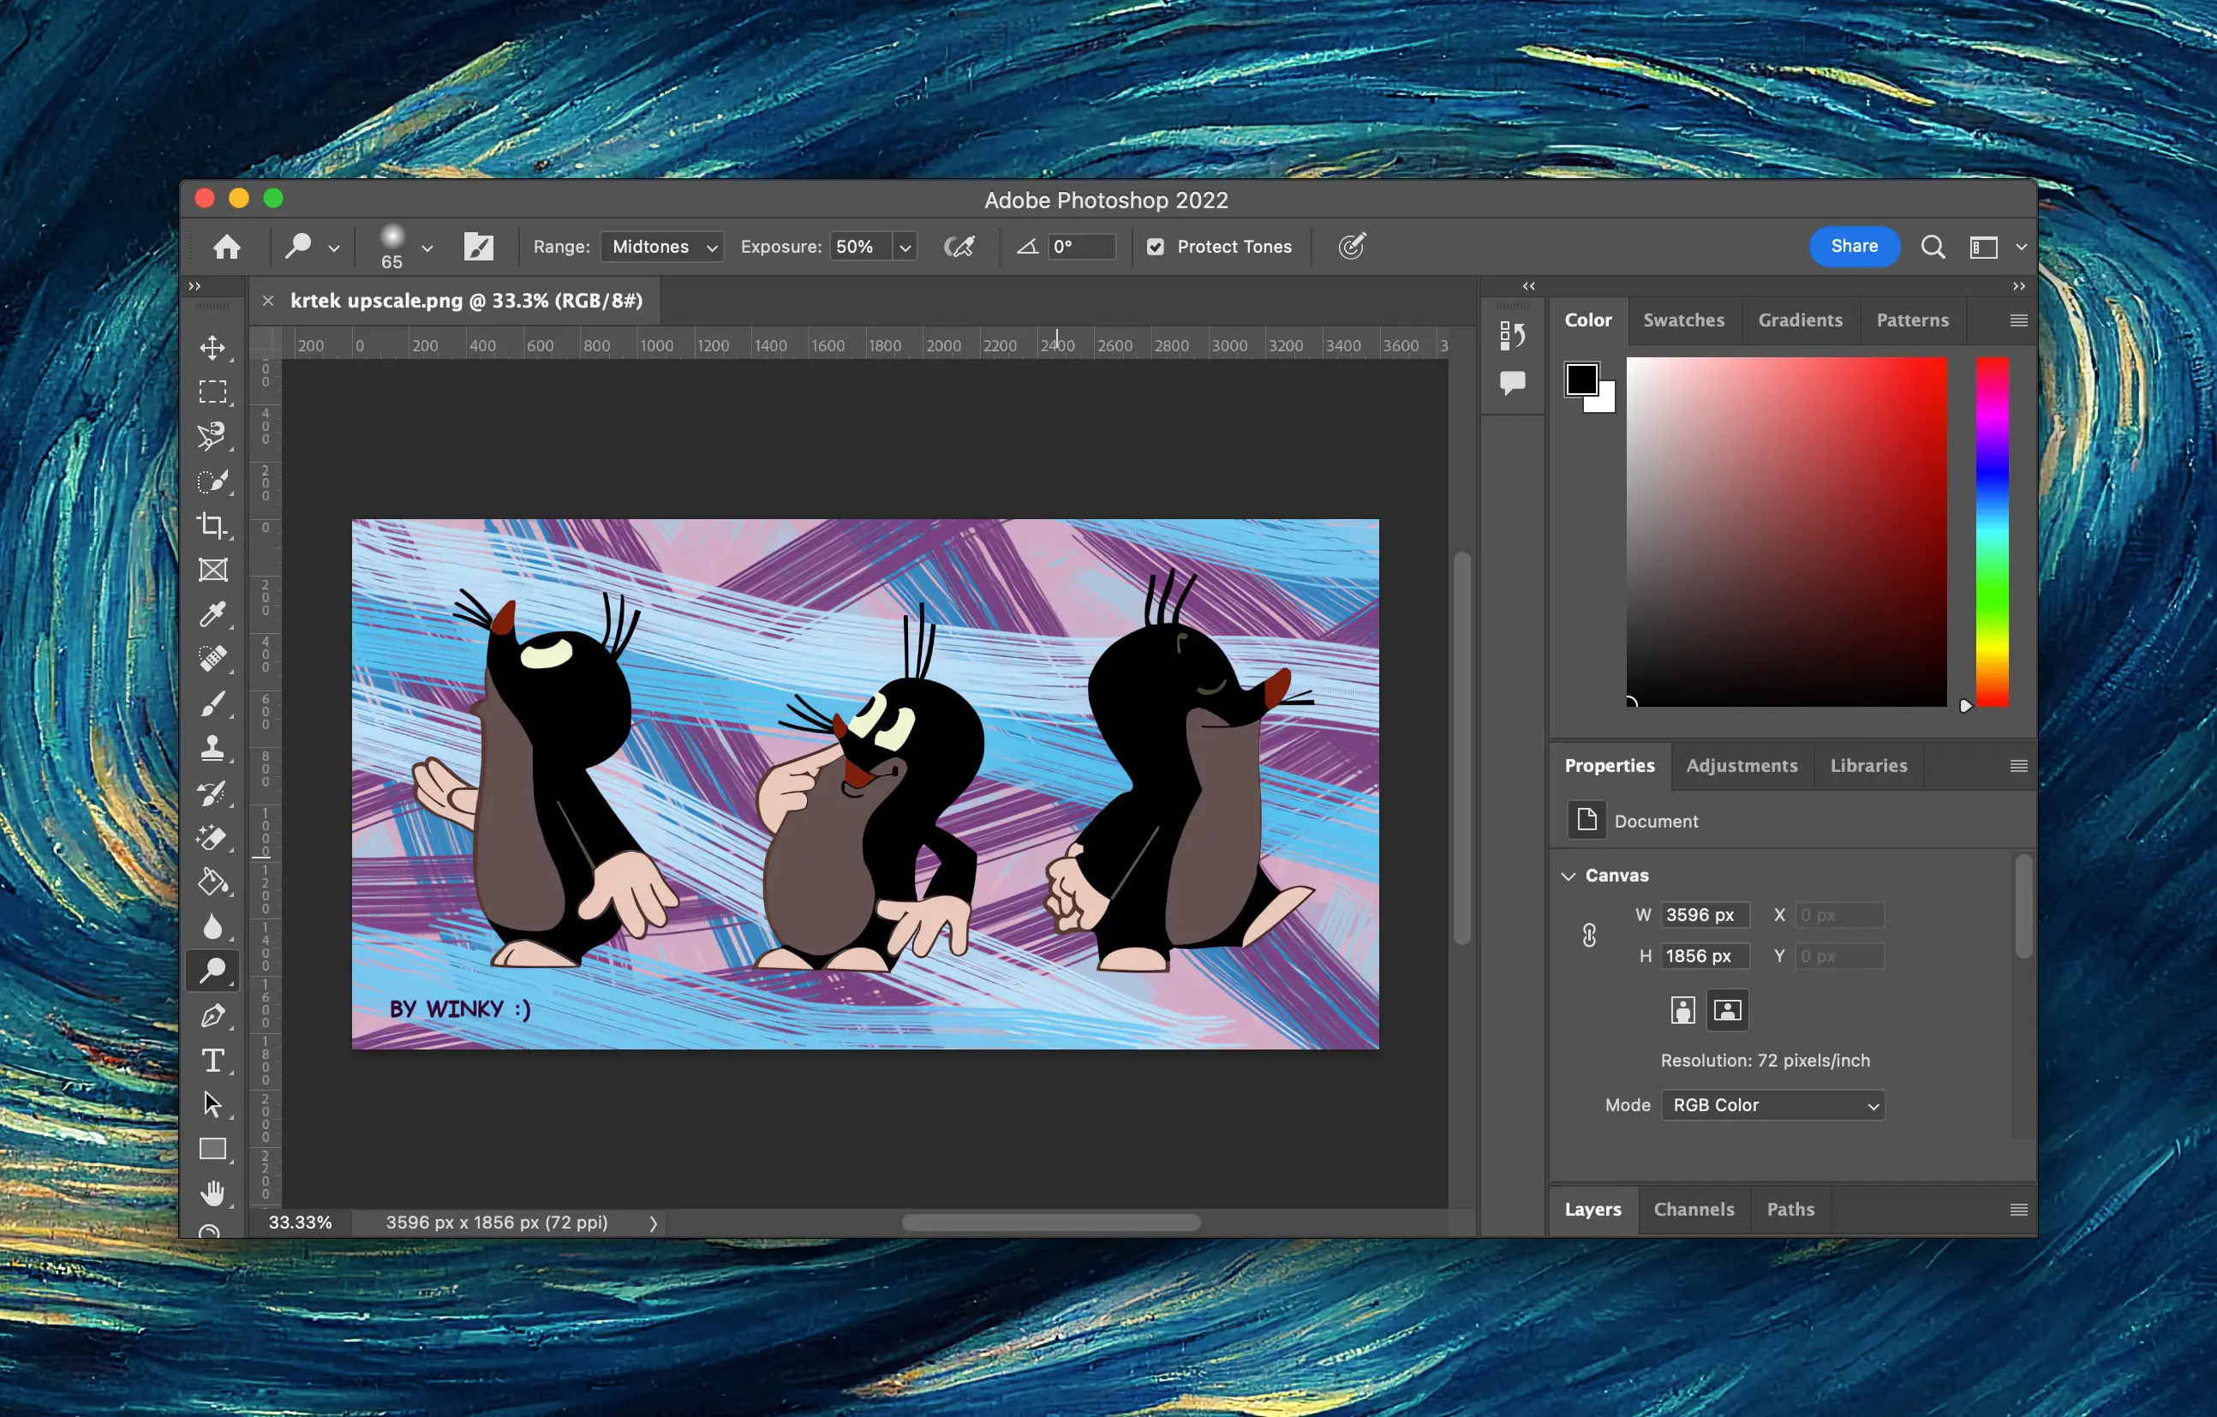Select the Quick Selection tool
Image resolution: width=2217 pixels, height=1417 pixels.
pyautogui.click(x=212, y=481)
